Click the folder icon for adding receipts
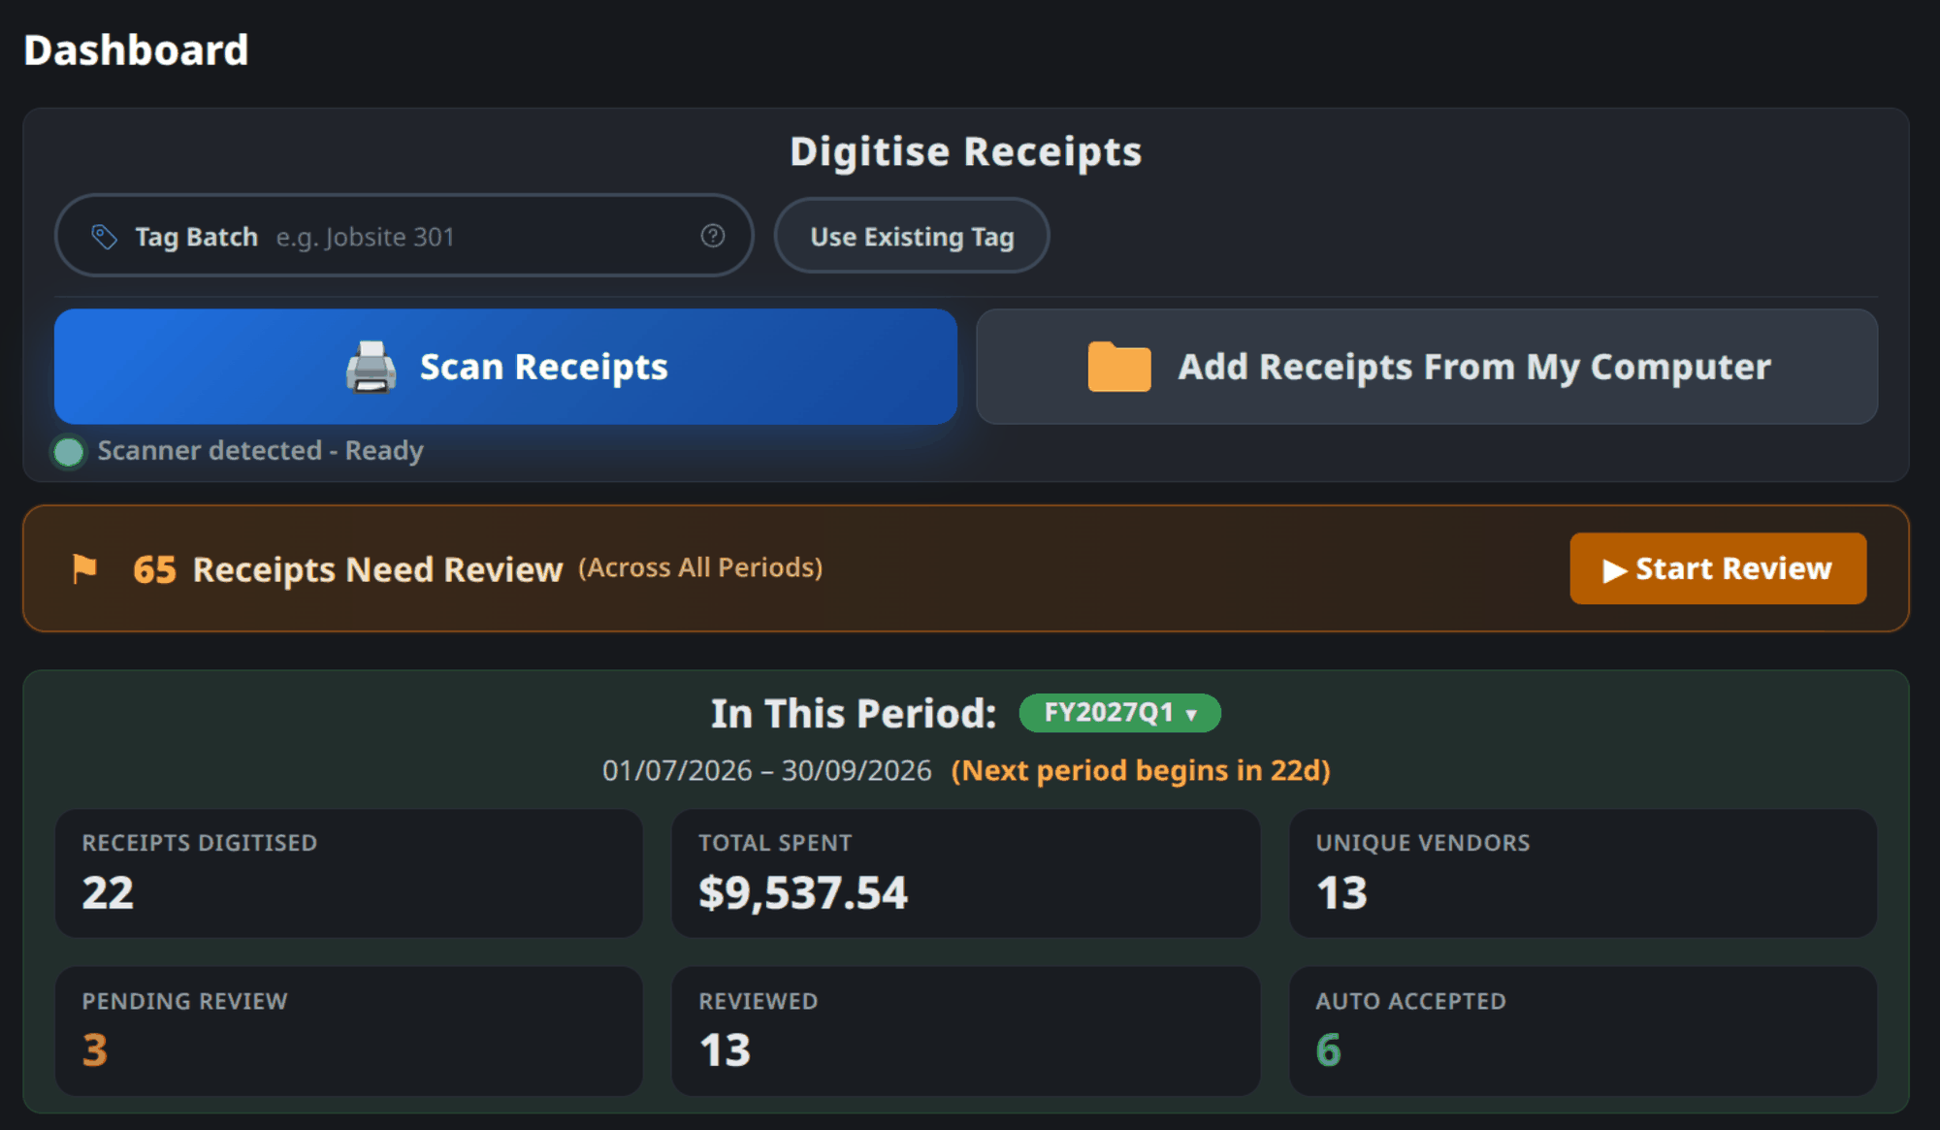The image size is (1940, 1130). pos(1119,367)
